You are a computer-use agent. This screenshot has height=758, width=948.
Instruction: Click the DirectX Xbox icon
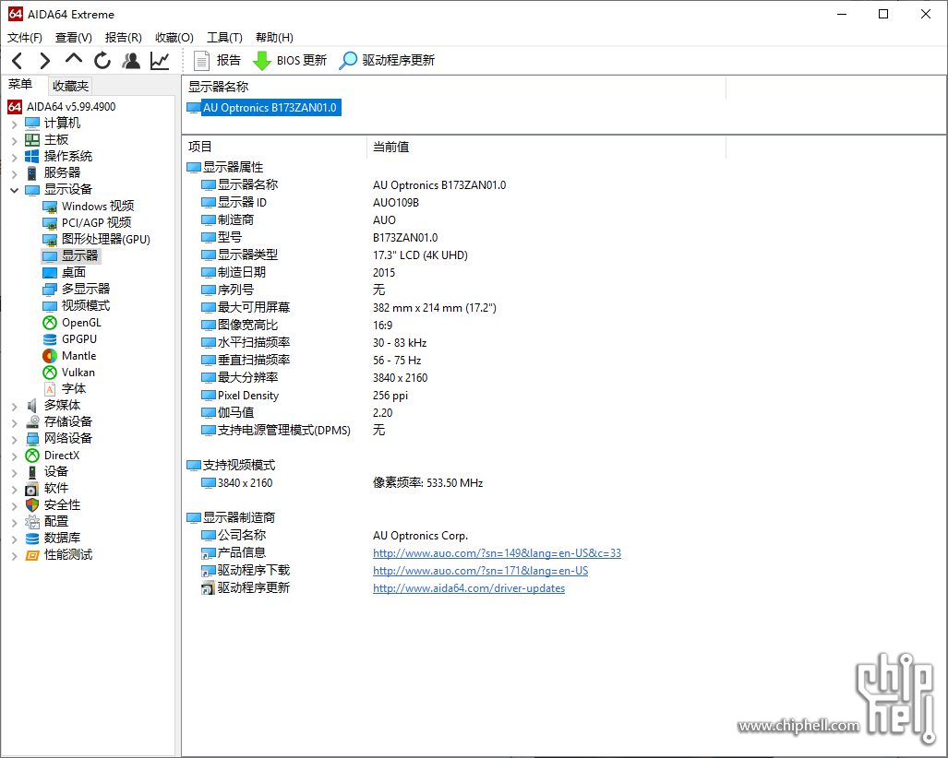(32, 456)
